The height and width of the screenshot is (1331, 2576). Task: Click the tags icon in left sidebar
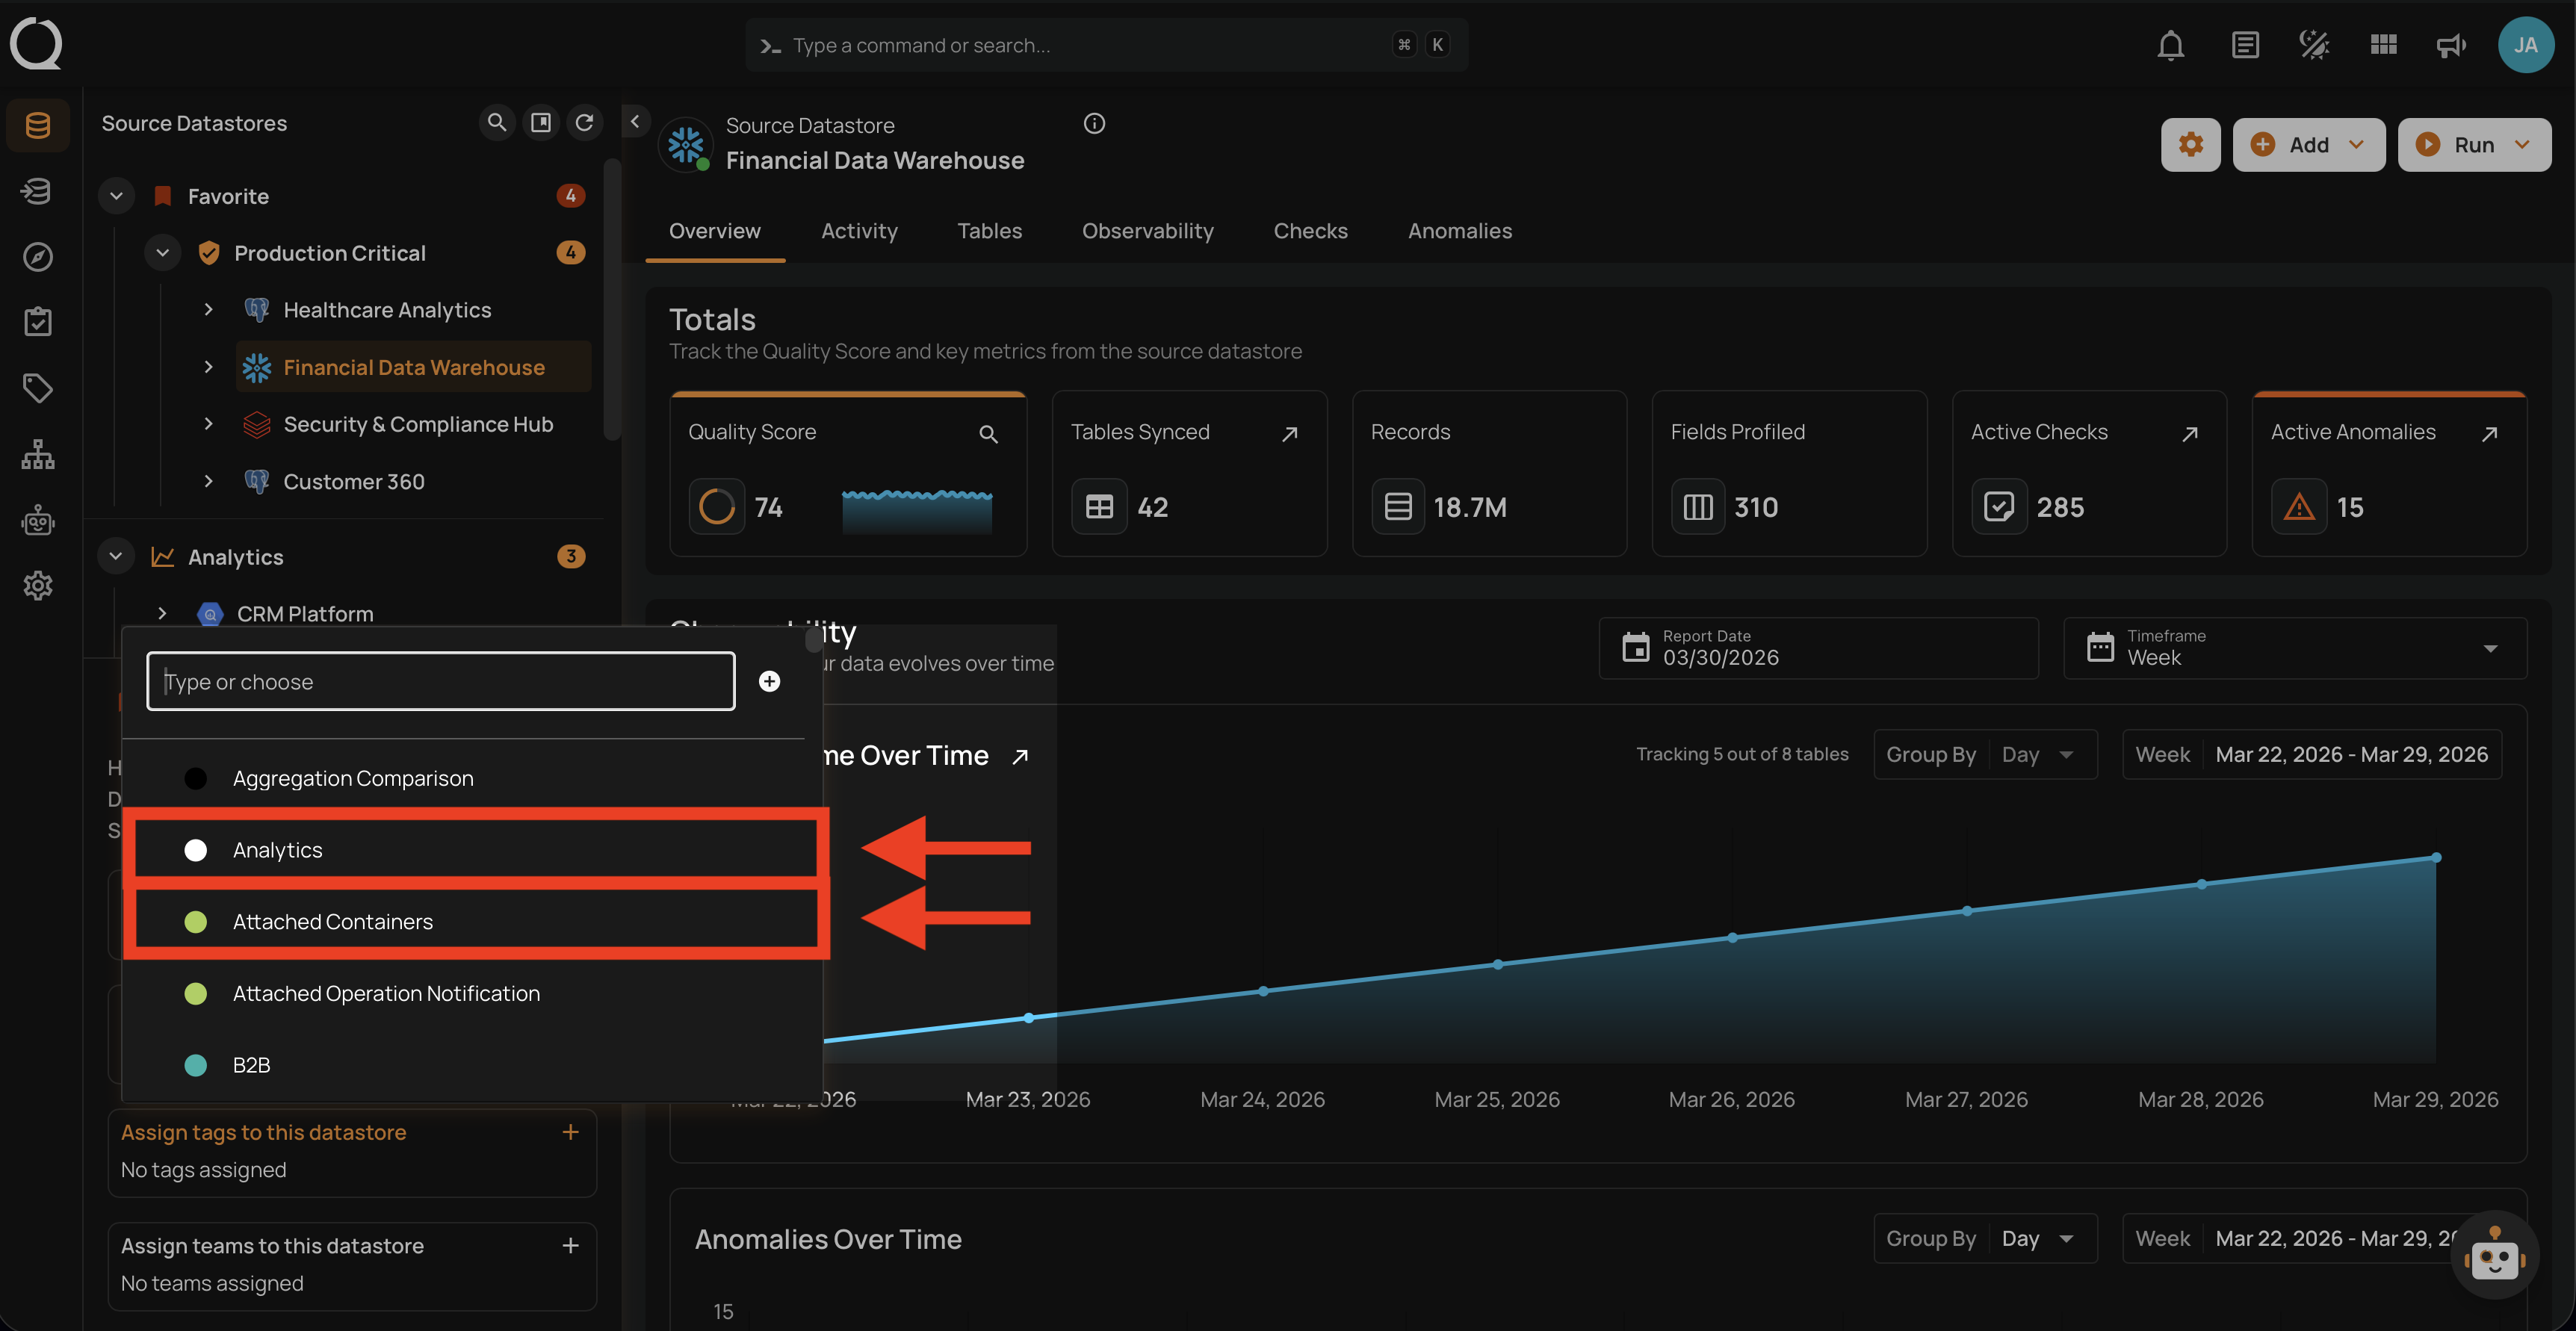coord(38,388)
